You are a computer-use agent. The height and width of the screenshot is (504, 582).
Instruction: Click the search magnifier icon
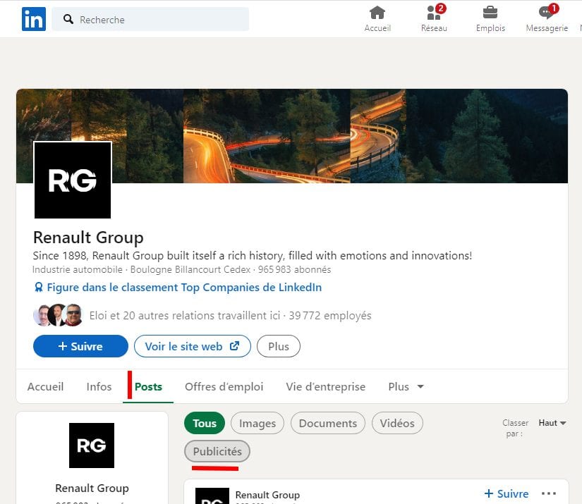pyautogui.click(x=68, y=19)
